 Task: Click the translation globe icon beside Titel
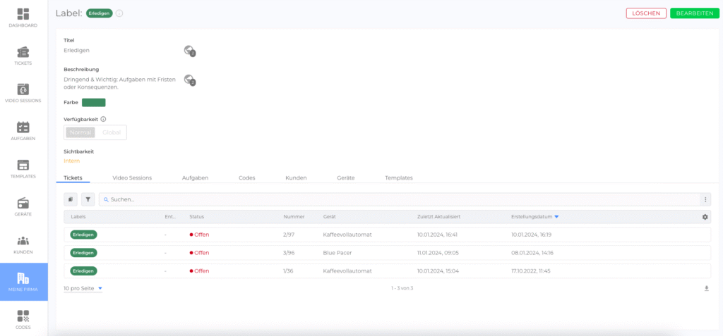point(189,51)
